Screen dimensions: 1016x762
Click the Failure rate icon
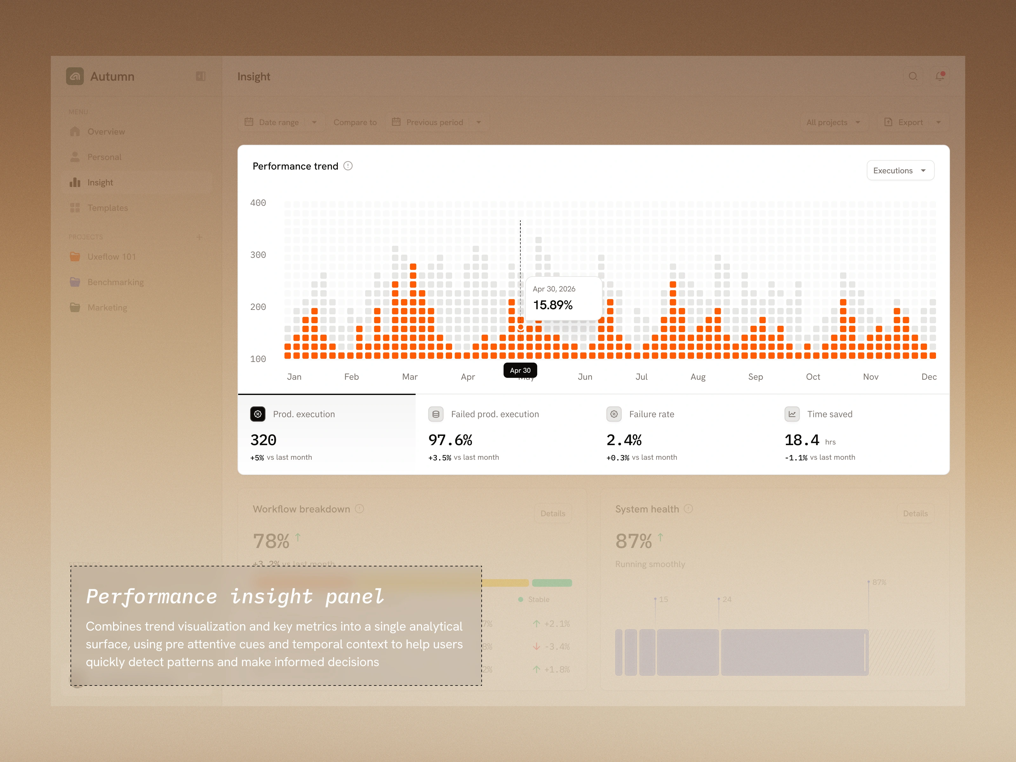pyautogui.click(x=614, y=414)
